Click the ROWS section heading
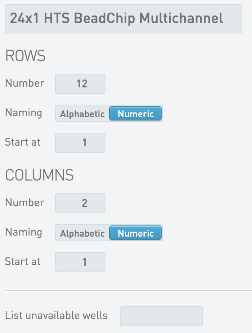The width and height of the screenshot is (252, 333). coord(25,56)
